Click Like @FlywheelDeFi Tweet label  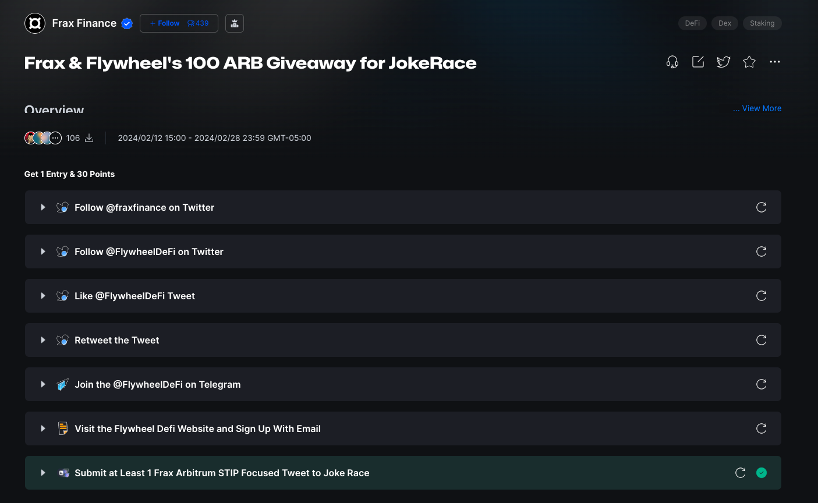tap(134, 296)
